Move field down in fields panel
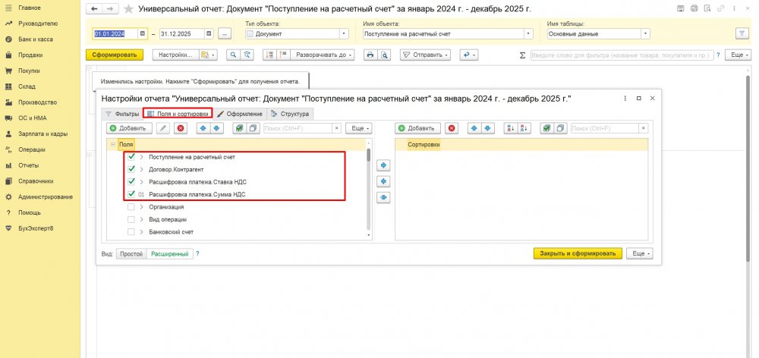Screen dimensions: 759x358 [216, 128]
